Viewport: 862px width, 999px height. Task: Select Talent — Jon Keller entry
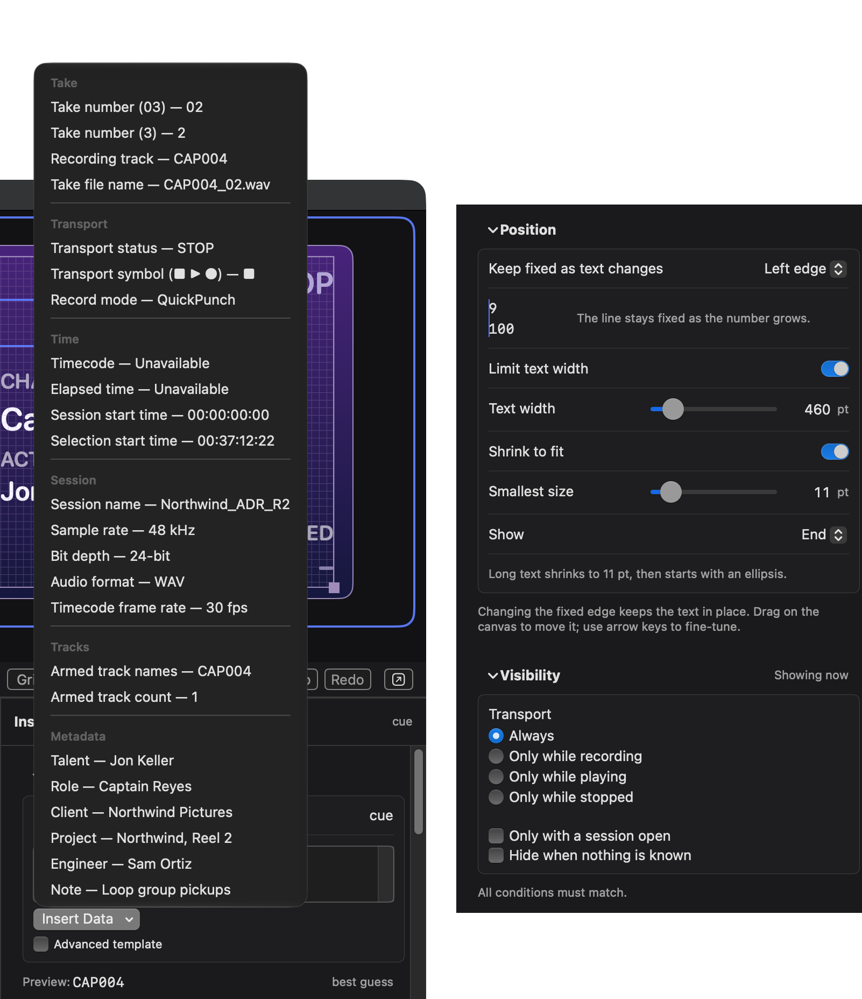[171, 761]
